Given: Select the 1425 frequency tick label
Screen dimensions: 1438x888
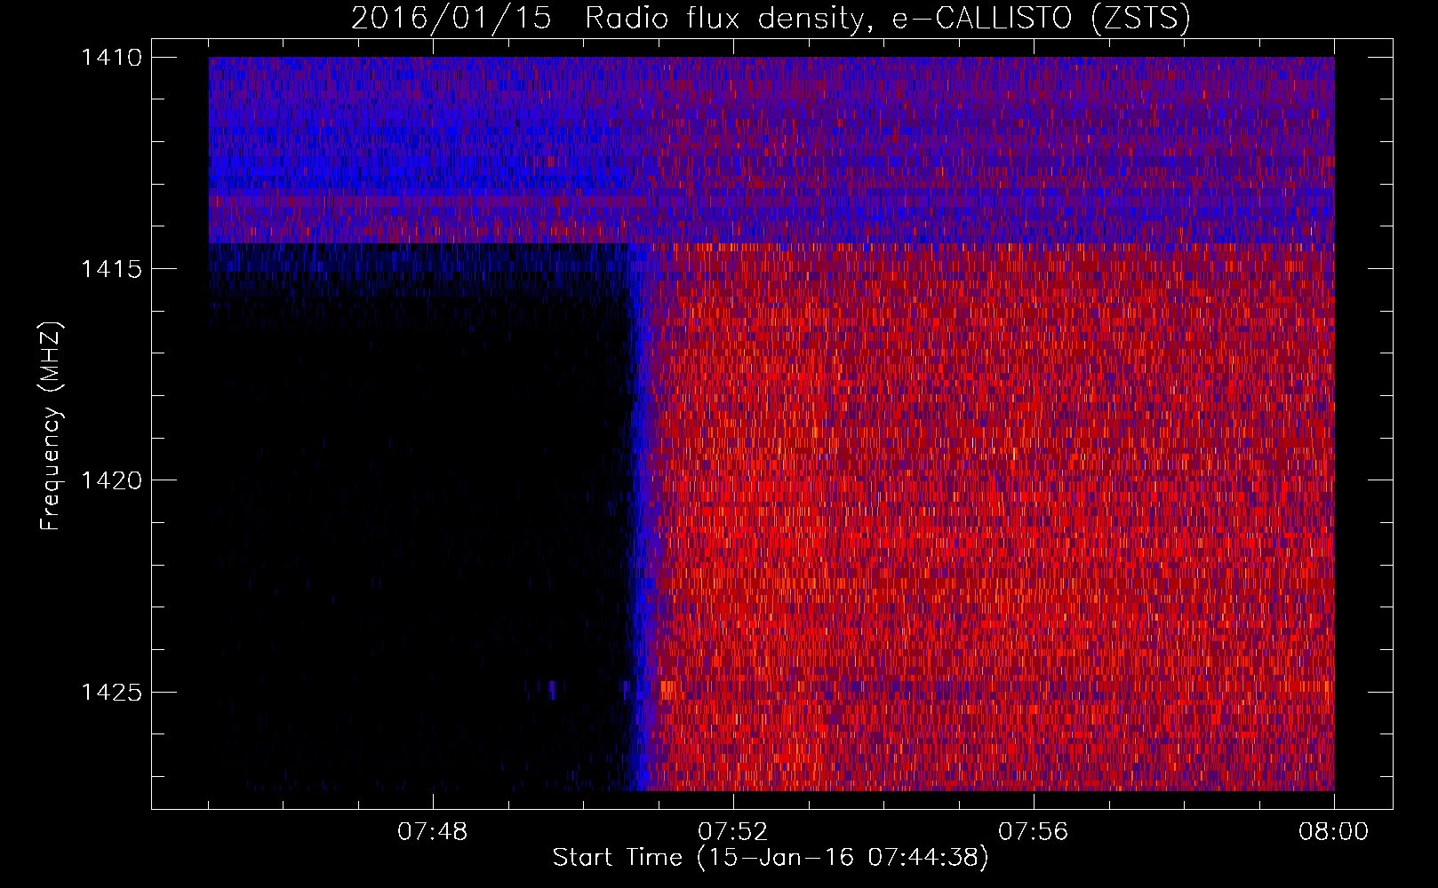Looking at the screenshot, I should point(111,692).
